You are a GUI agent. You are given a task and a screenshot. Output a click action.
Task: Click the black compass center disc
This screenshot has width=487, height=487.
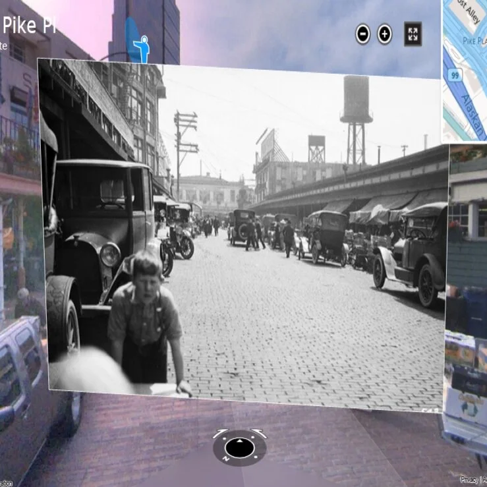click(x=239, y=448)
